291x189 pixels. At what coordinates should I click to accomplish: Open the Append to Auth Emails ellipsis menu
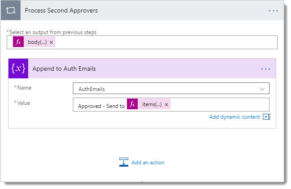point(266,69)
